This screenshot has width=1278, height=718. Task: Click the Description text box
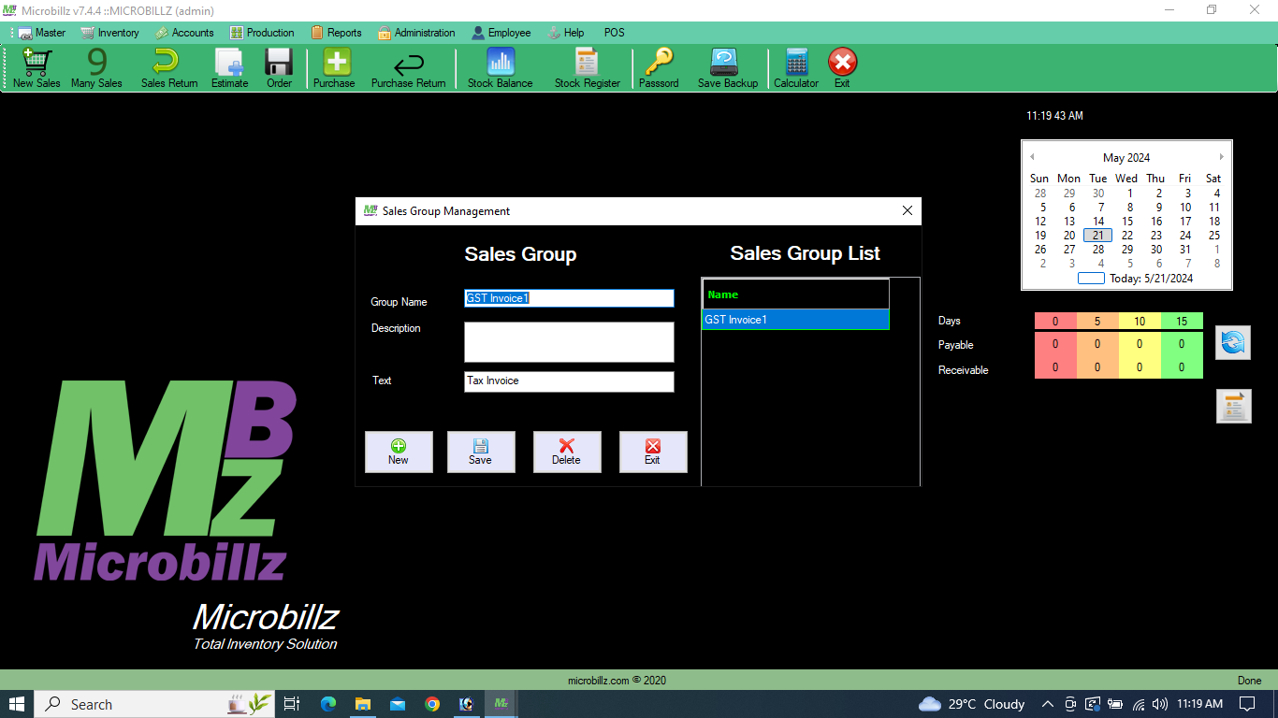click(569, 342)
